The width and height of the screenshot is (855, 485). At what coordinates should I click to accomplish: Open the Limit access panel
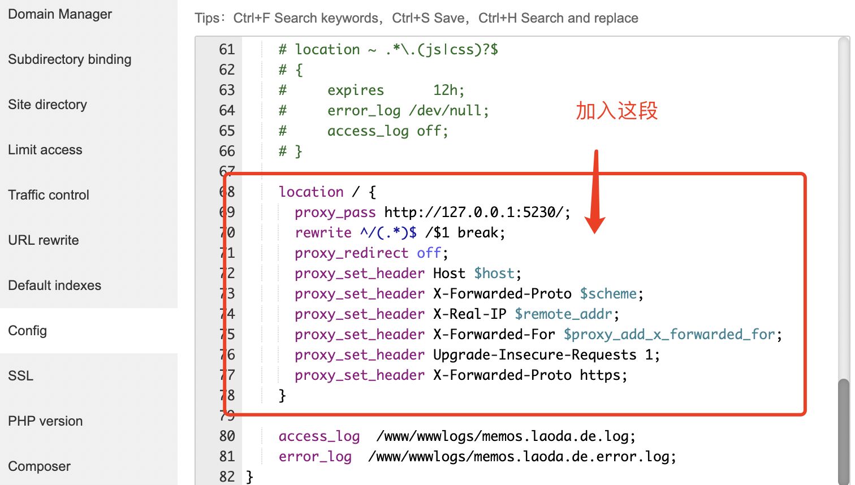(45, 149)
